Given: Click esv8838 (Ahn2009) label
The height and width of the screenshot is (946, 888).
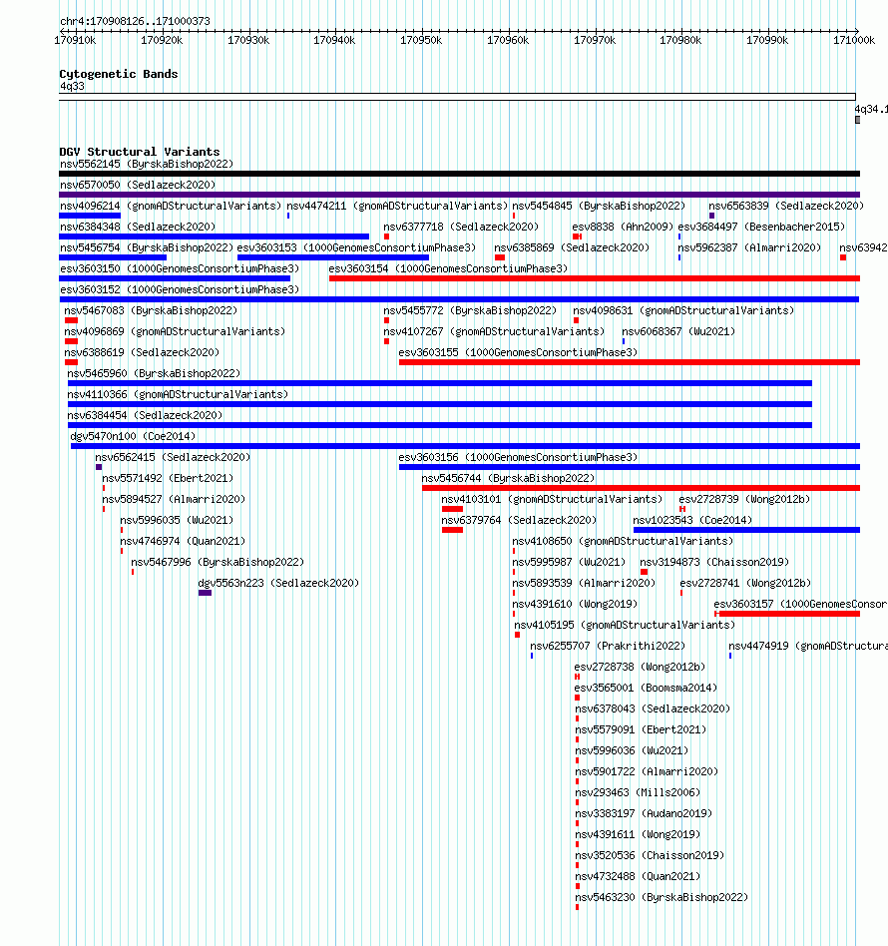Looking at the screenshot, I should point(623,227).
